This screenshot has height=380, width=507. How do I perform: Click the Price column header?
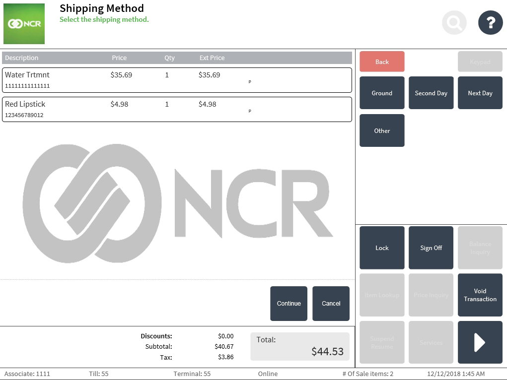tap(119, 58)
